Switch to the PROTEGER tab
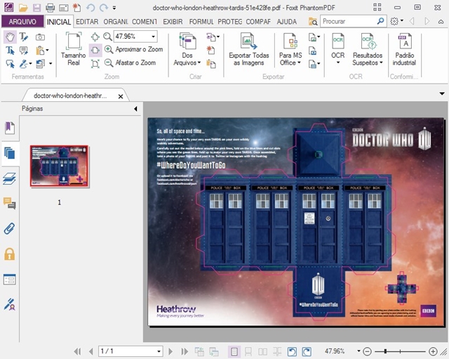Screen dimensions: 449x359 click(229, 22)
